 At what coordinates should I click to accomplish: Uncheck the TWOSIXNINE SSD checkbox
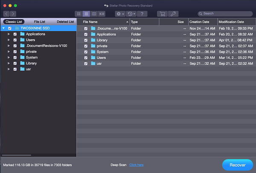pyautogui.click(x=10, y=28)
